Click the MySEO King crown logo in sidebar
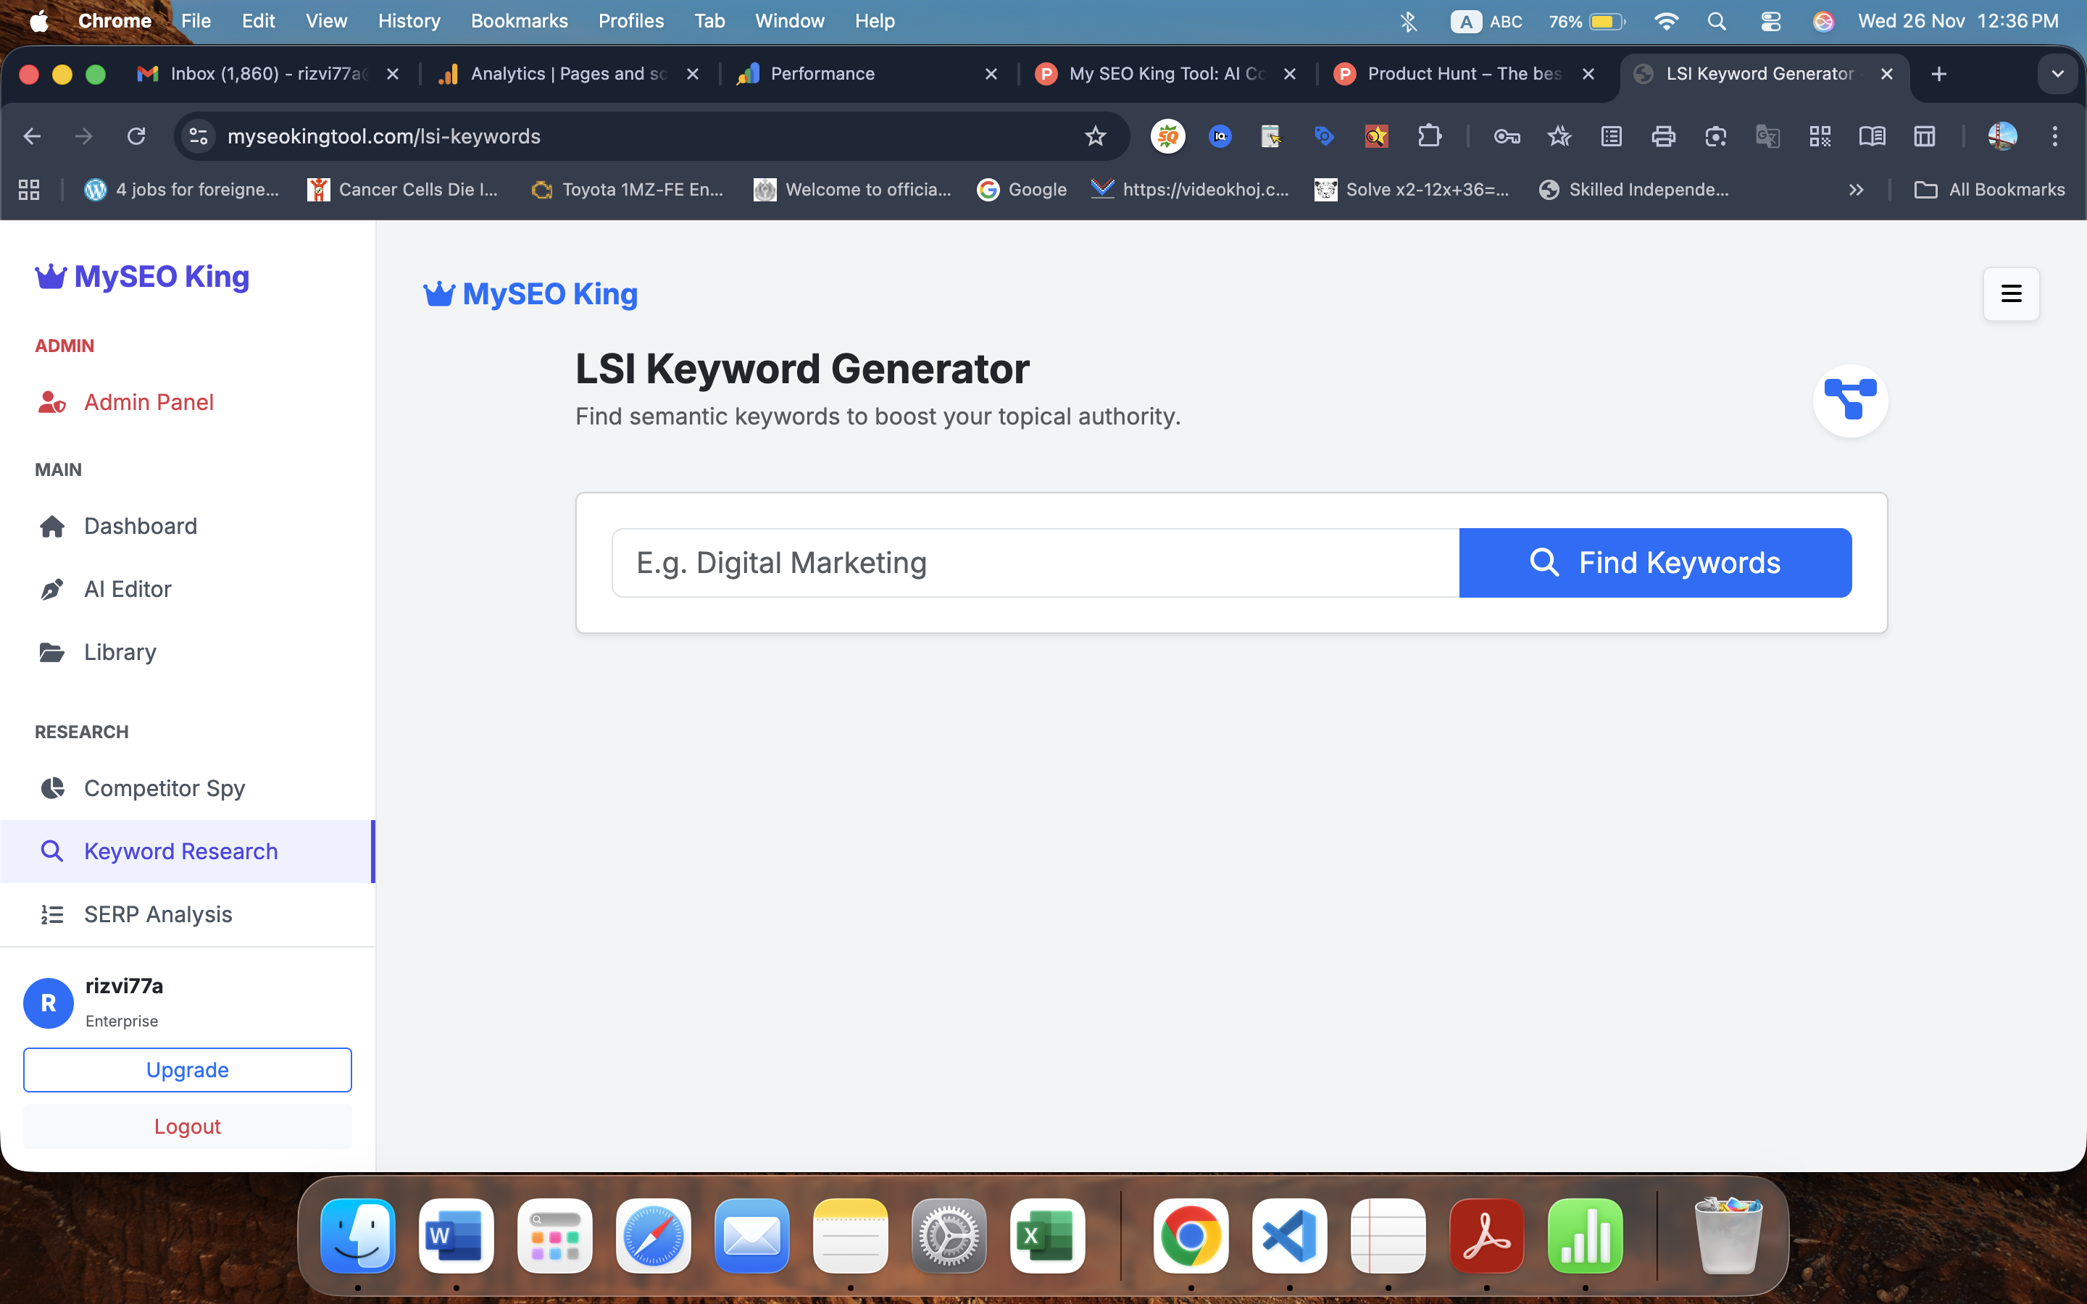 (x=50, y=277)
